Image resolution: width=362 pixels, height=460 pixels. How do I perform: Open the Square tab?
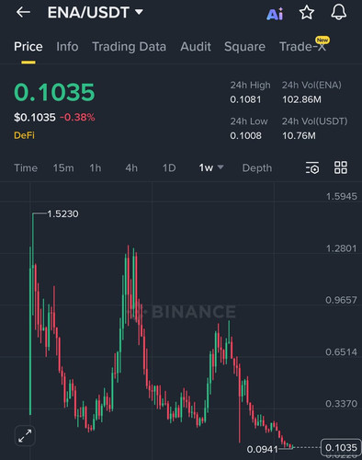point(244,47)
